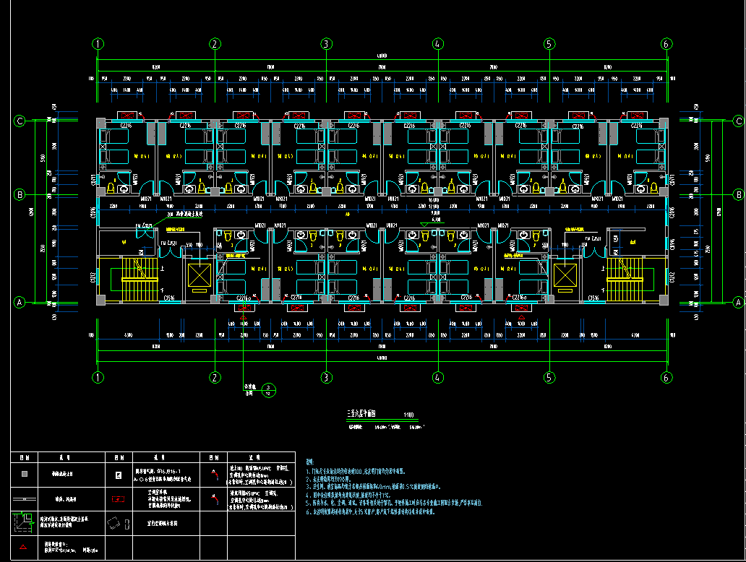Image resolution: width=746 pixels, height=562 pixels.
Task: Click axis bubble C on left side
Action: [21, 121]
